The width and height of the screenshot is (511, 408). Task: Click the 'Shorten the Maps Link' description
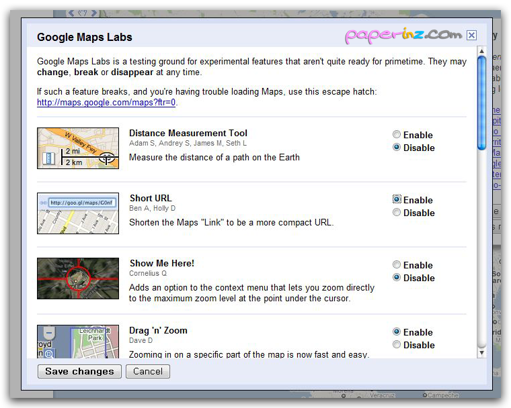coord(231,223)
